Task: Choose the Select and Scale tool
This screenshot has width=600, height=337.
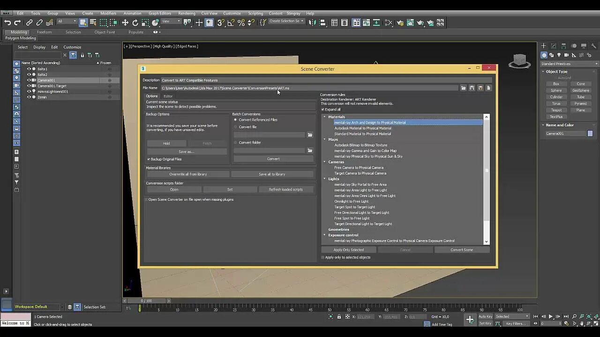Action: click(146, 22)
